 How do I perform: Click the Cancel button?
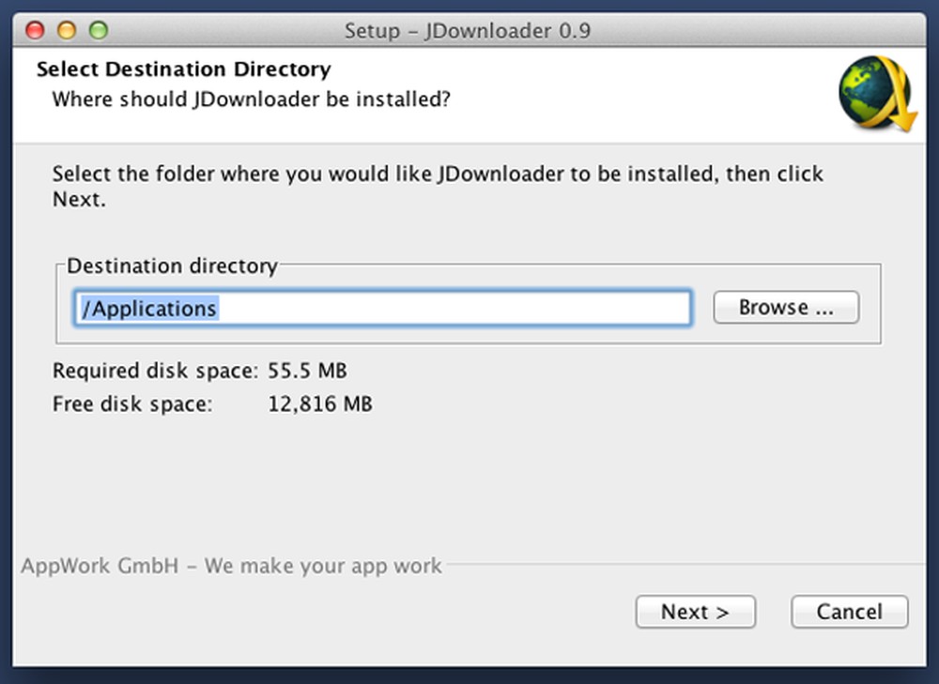848,612
